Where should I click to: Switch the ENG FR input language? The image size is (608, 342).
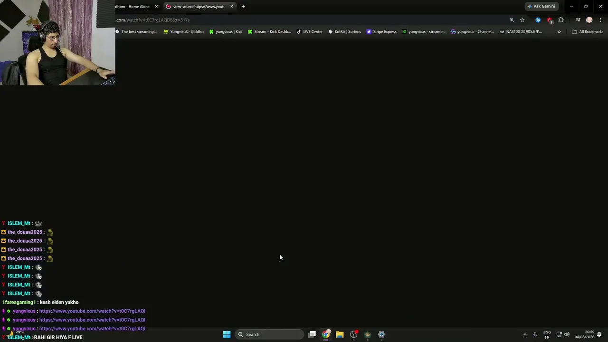pyautogui.click(x=547, y=334)
